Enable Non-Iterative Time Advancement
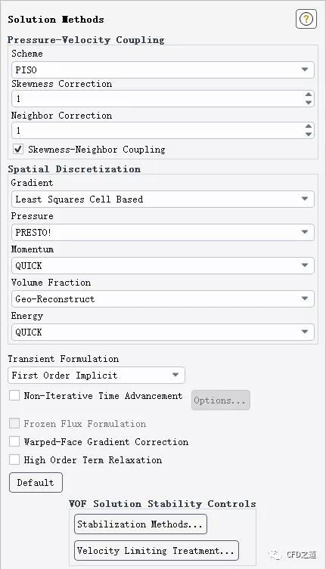The width and height of the screenshot is (326, 569). [14, 395]
